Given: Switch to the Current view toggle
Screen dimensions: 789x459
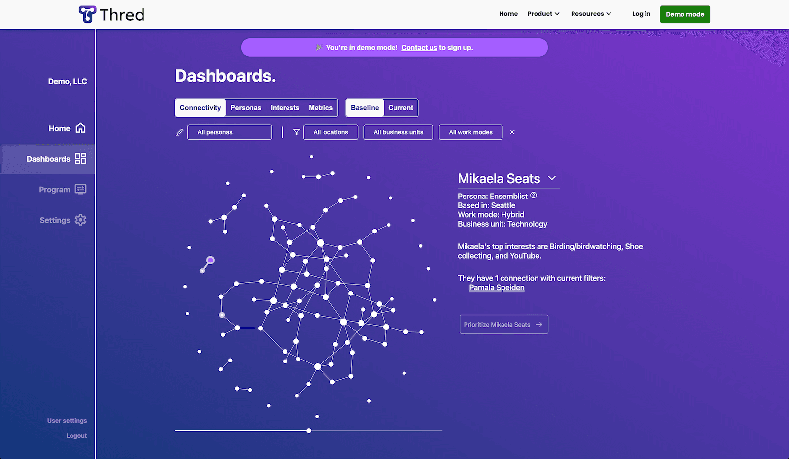Looking at the screenshot, I should [400, 108].
